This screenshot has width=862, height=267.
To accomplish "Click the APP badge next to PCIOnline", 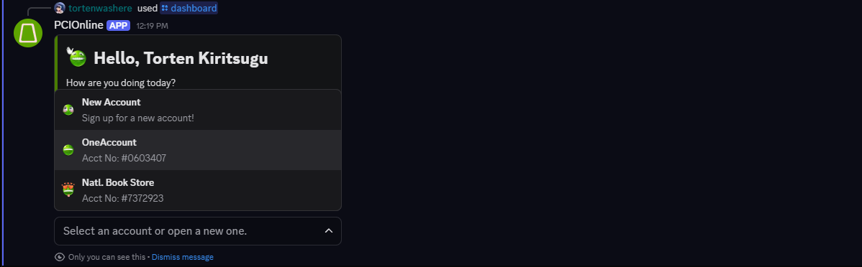I will point(118,25).
